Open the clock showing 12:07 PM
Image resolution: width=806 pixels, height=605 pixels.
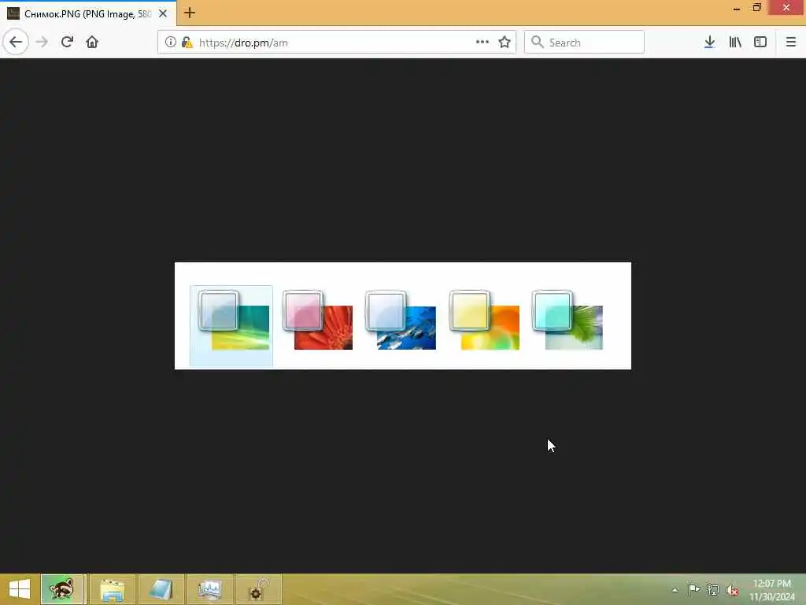pos(772,590)
